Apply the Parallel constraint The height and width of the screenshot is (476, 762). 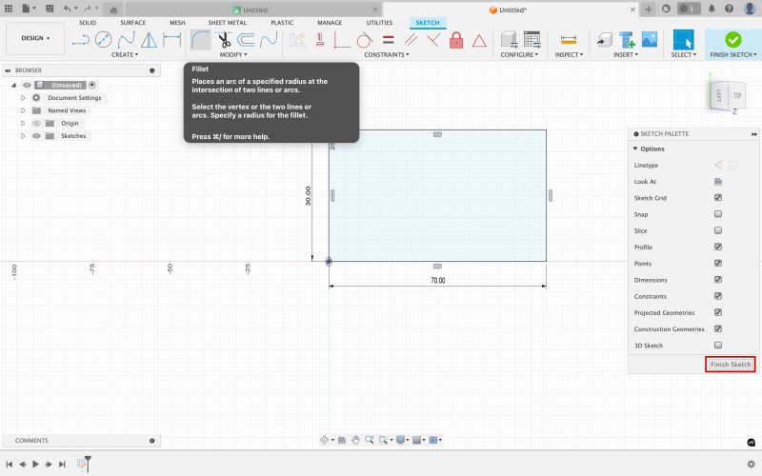pyautogui.click(x=411, y=40)
